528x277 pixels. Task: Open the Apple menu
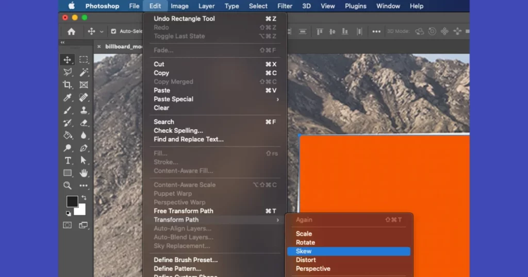(x=71, y=6)
